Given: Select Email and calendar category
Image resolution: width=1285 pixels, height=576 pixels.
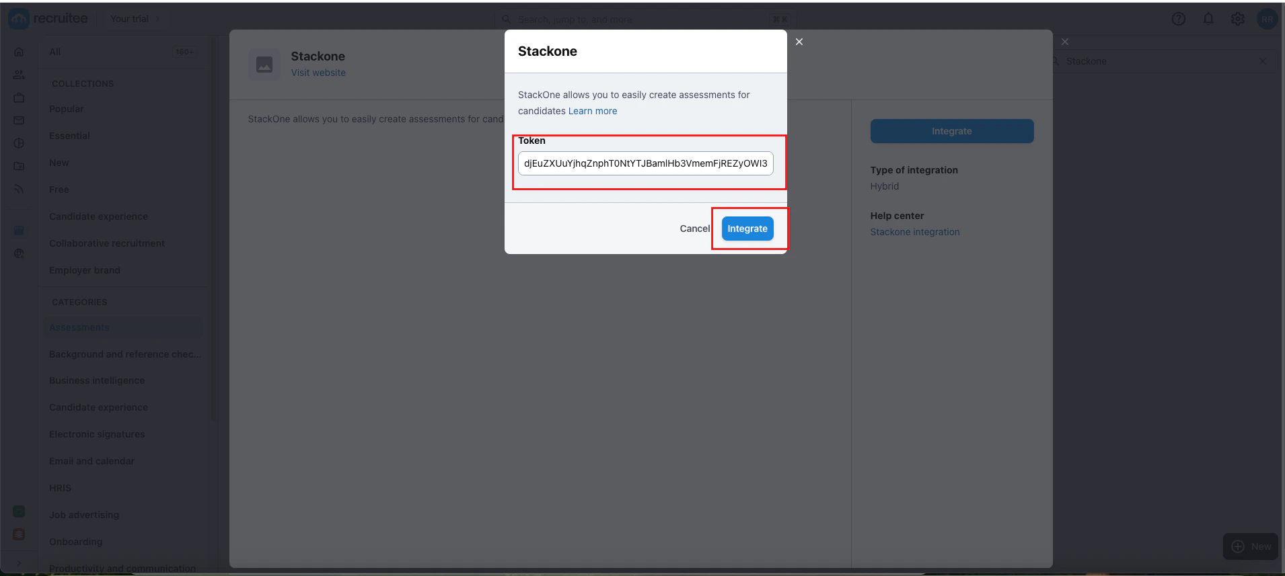Looking at the screenshot, I should click(x=91, y=461).
